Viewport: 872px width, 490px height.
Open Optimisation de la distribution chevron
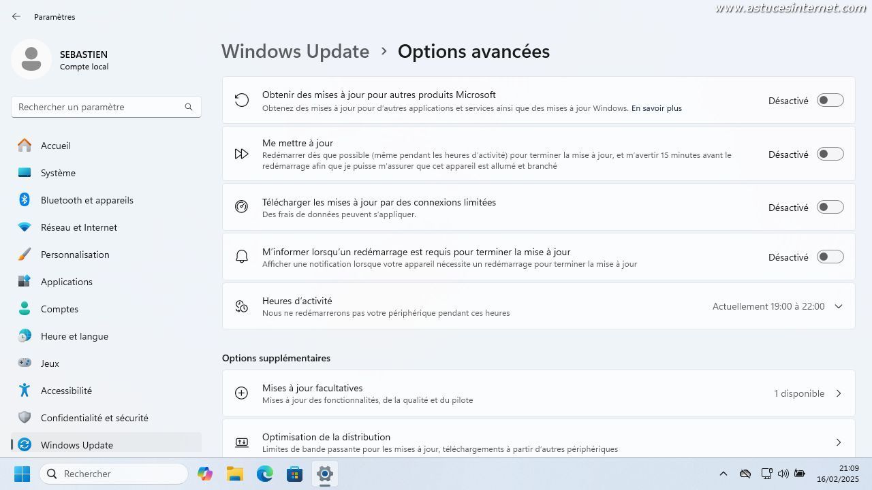[838, 442]
